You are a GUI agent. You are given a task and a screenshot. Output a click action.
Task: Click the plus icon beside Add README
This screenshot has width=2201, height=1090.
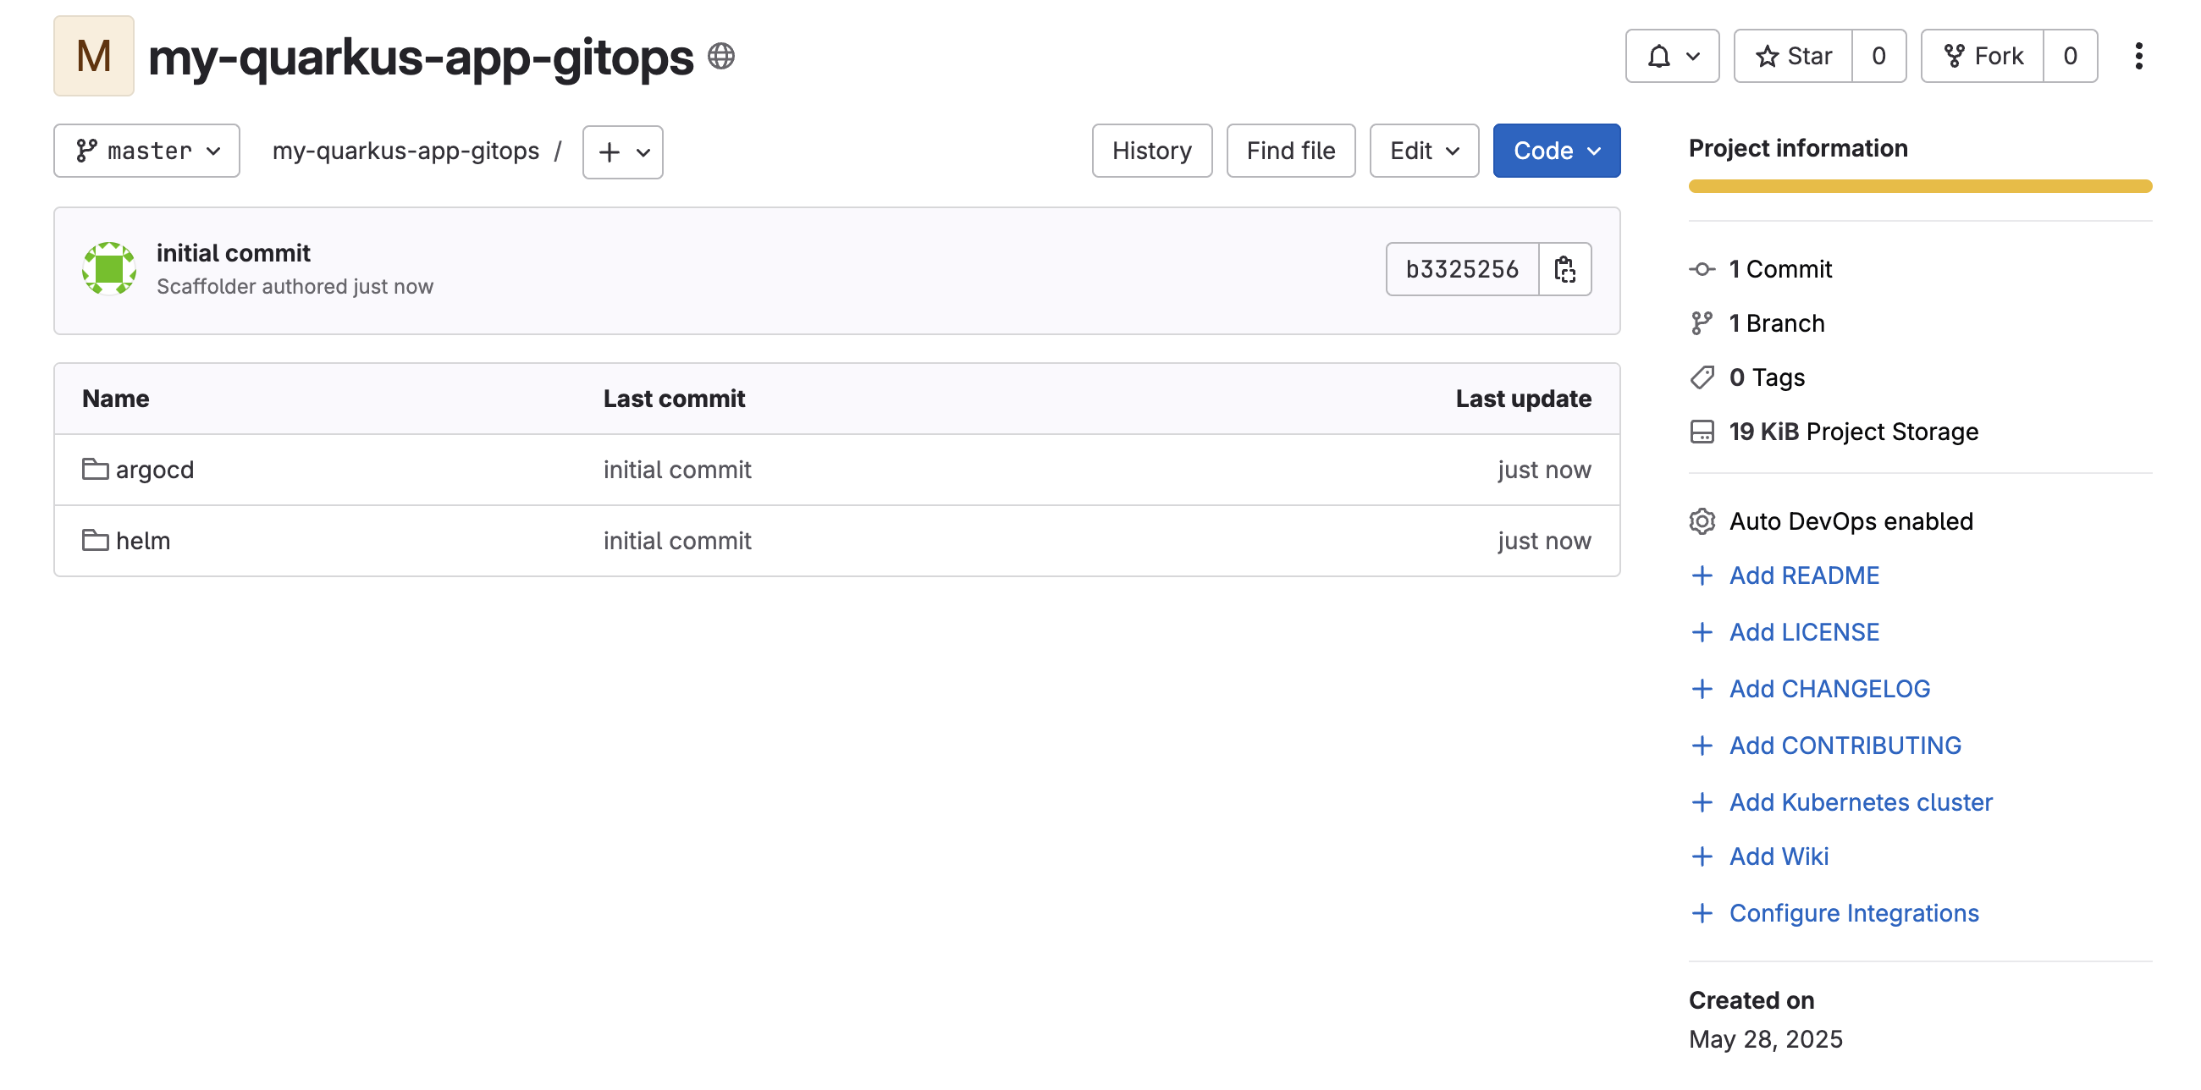coord(1702,575)
